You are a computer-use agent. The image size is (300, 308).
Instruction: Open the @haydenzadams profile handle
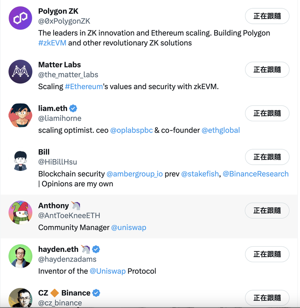point(67,259)
